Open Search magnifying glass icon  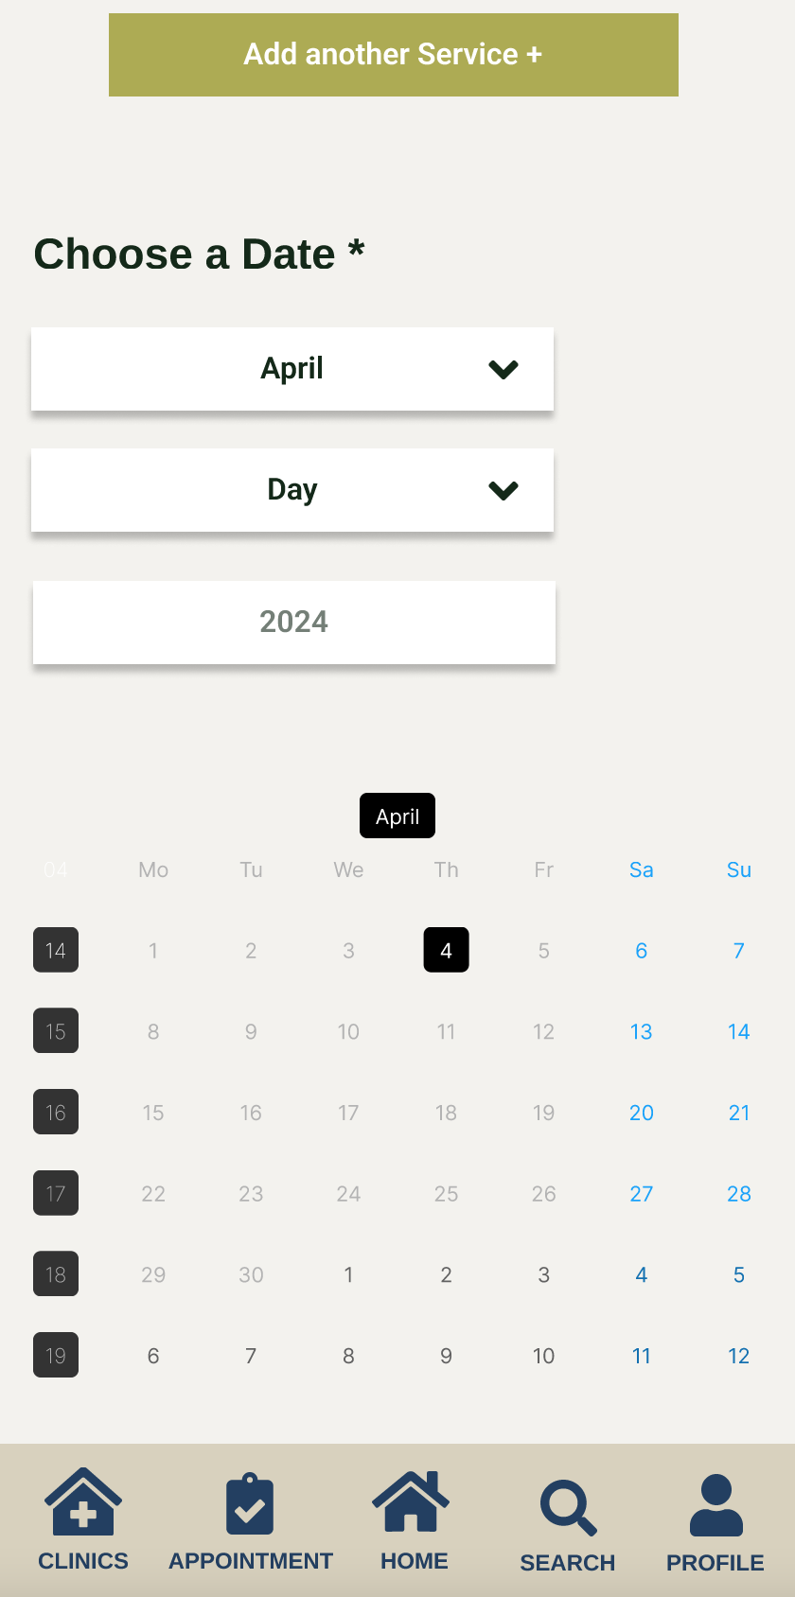click(x=568, y=1507)
